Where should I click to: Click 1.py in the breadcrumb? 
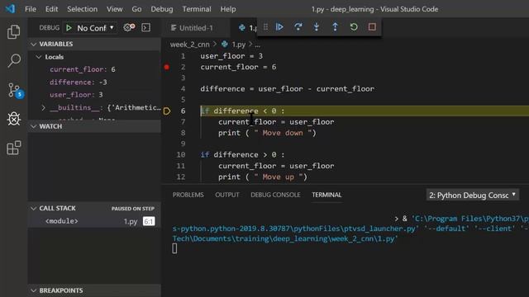pyautogui.click(x=238, y=45)
